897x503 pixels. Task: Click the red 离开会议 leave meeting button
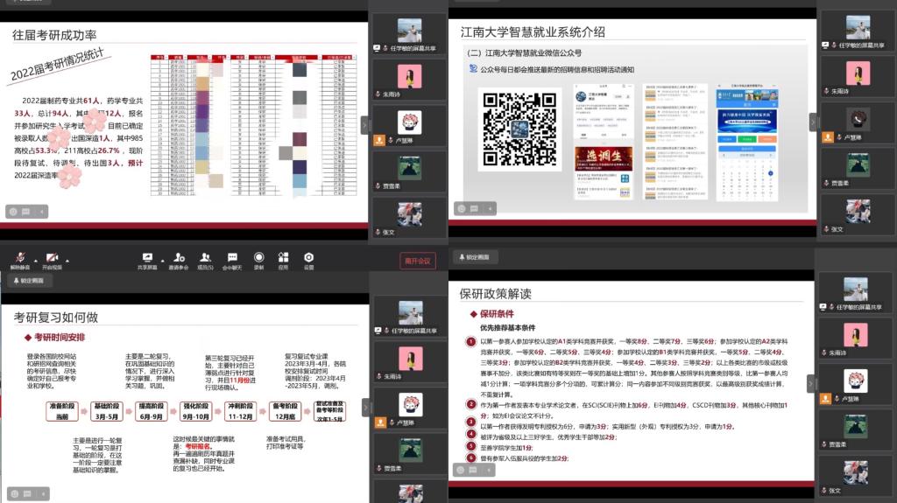[x=417, y=261]
